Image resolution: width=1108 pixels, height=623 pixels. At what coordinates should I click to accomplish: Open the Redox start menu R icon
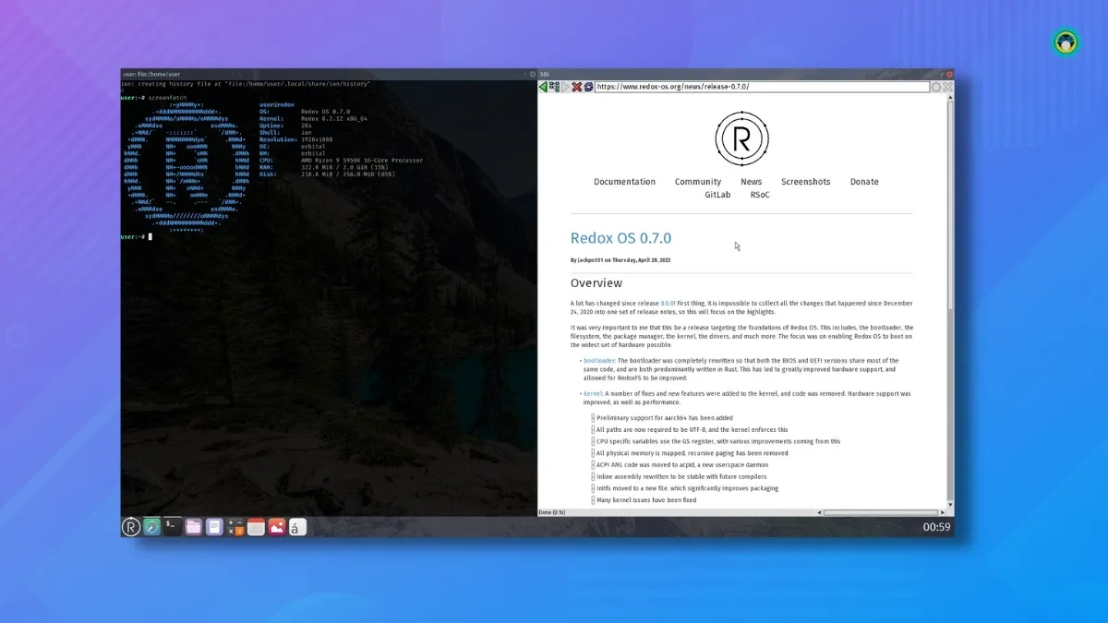coord(130,526)
